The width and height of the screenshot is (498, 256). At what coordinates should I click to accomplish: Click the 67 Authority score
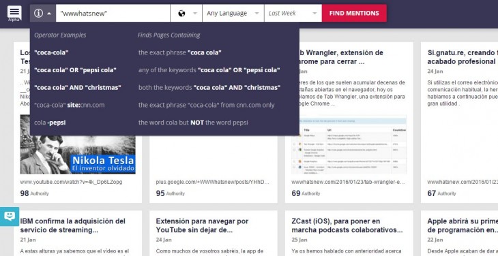coord(441,193)
